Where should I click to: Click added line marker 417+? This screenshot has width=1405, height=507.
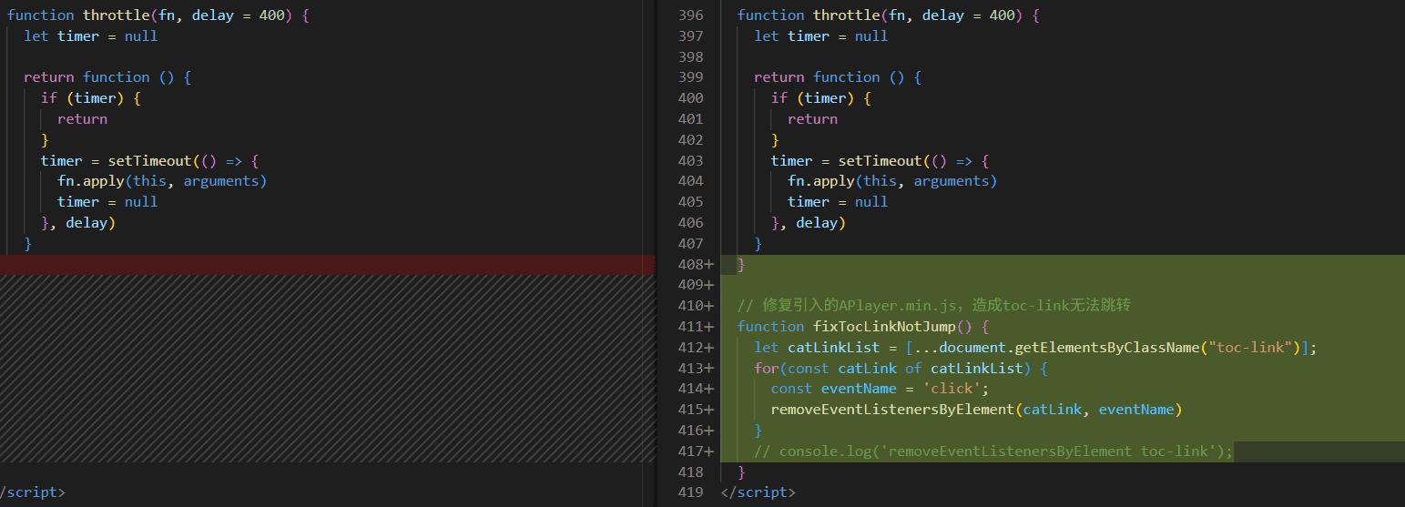pos(696,451)
